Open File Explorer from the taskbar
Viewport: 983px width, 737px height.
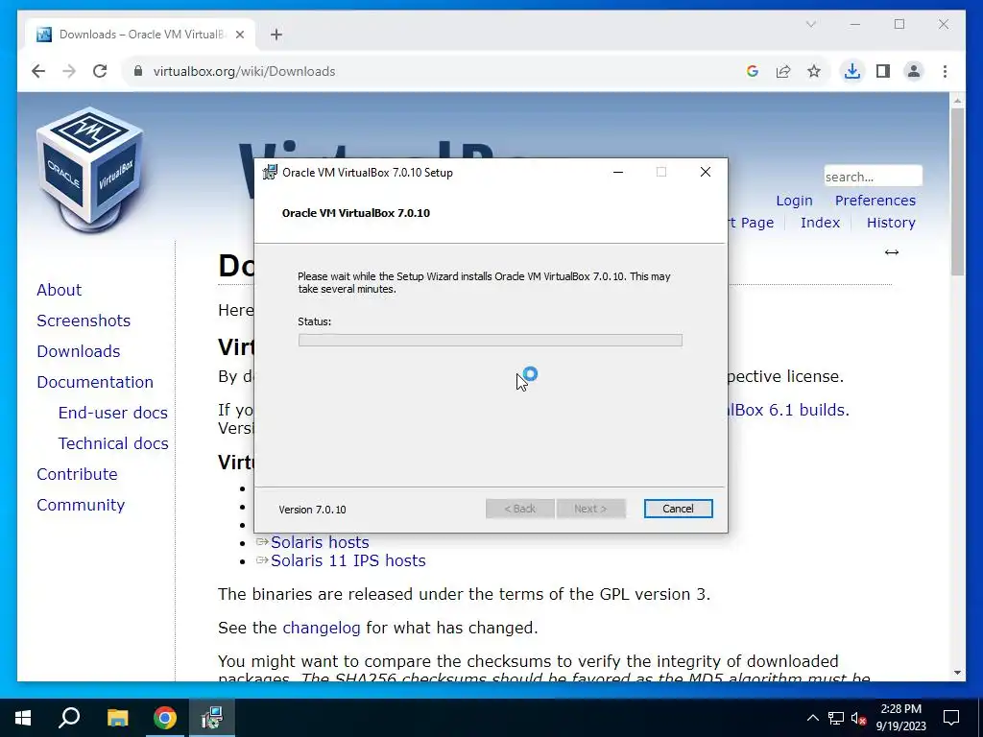click(x=117, y=718)
